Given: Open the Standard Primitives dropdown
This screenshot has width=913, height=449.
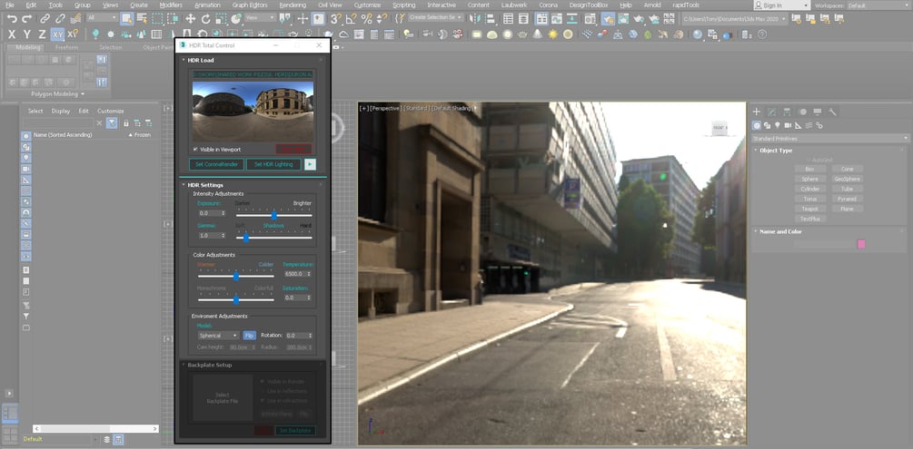Looking at the screenshot, I should pos(829,138).
